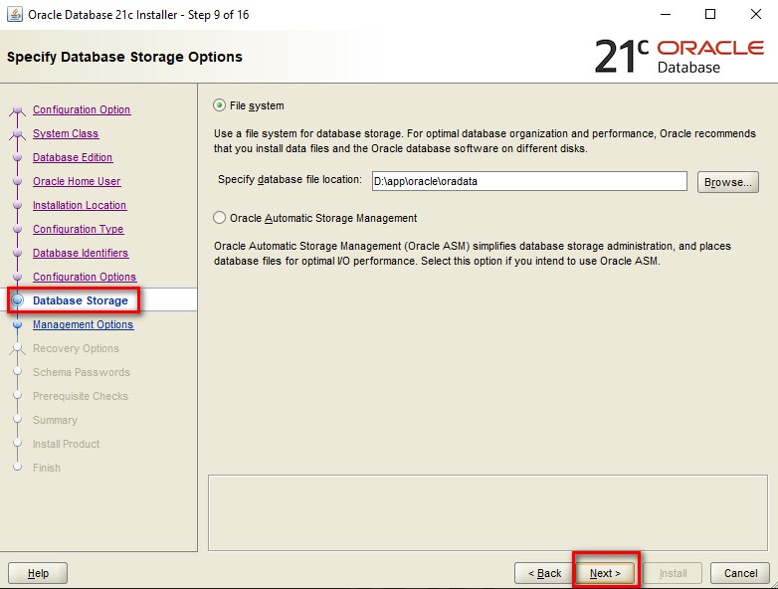Maximize the installer window

(710, 14)
